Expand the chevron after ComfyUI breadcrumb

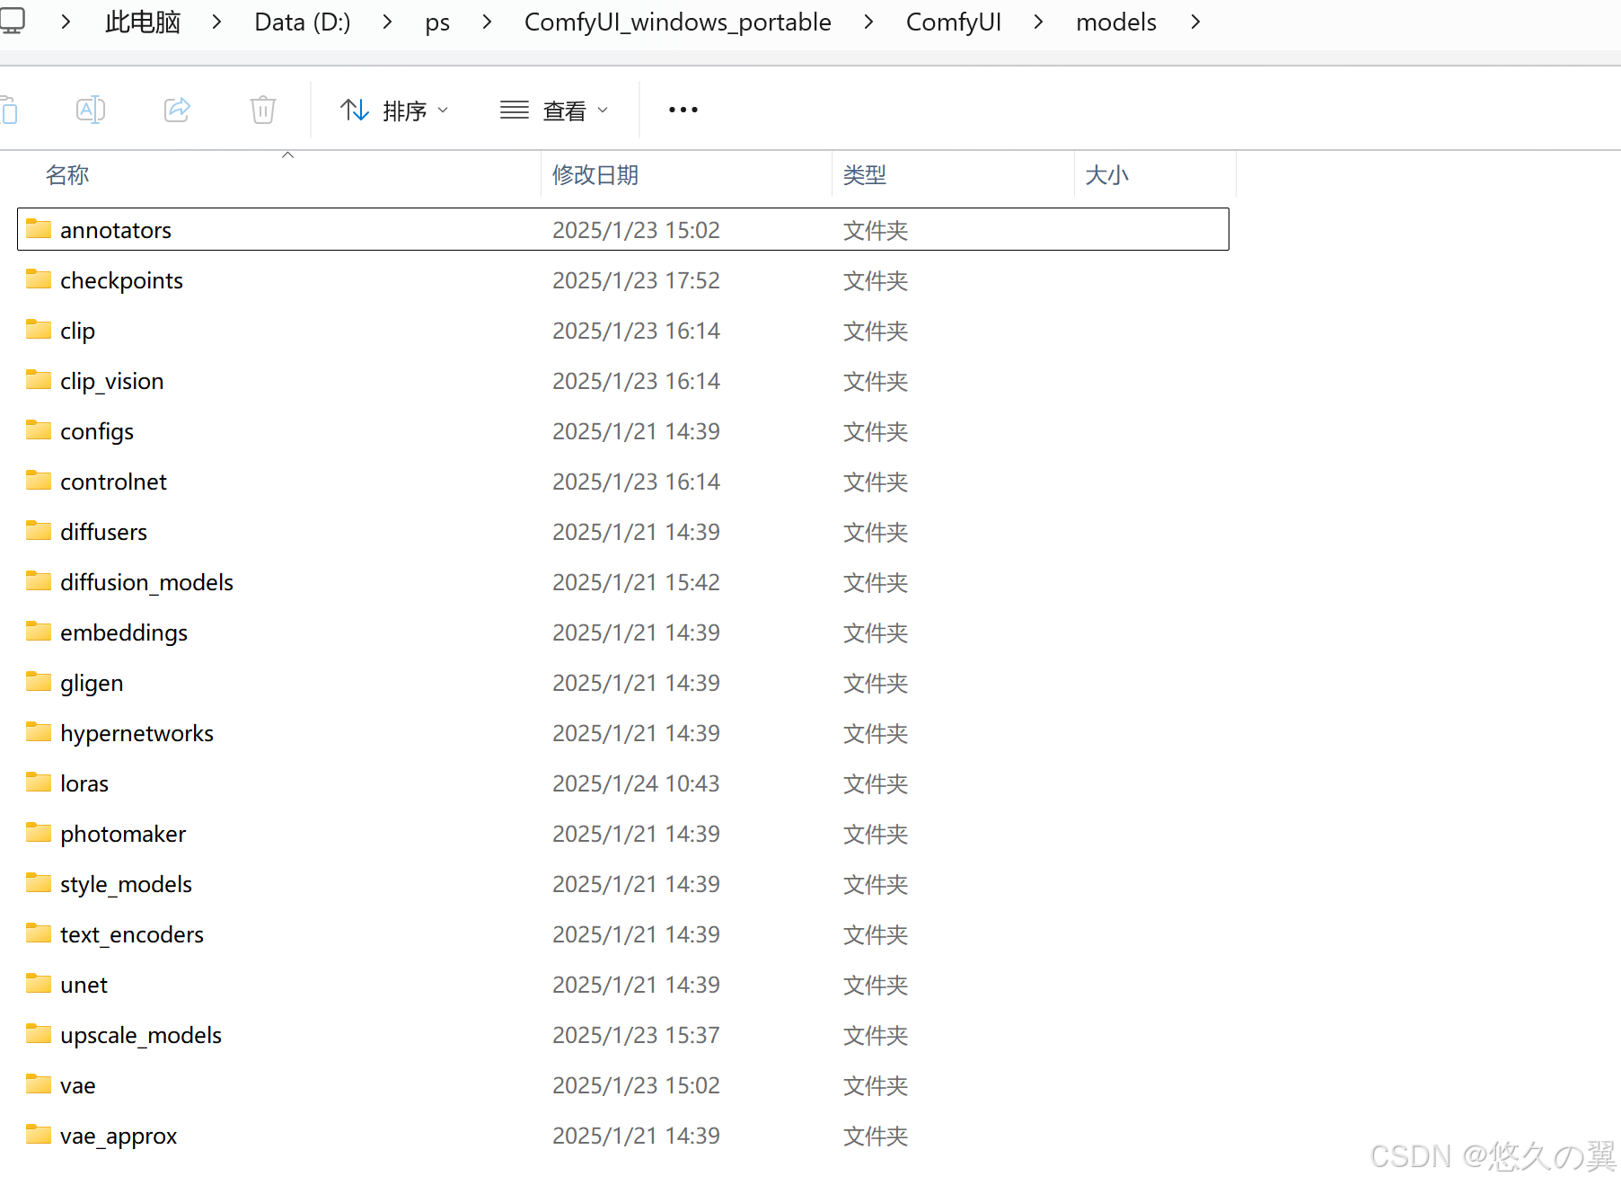pos(1038,22)
